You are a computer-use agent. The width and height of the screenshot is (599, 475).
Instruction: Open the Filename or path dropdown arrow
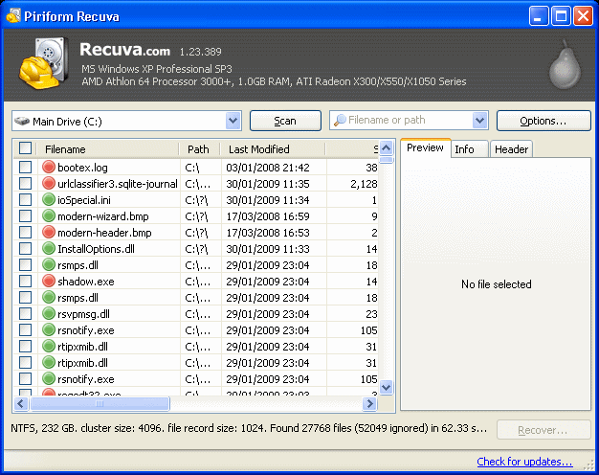(x=479, y=121)
